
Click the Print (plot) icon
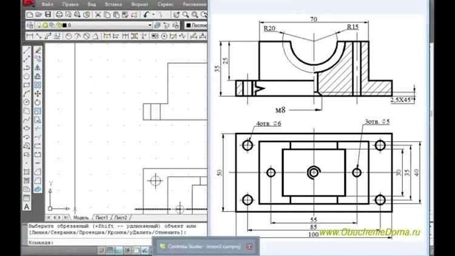[x=59, y=15]
